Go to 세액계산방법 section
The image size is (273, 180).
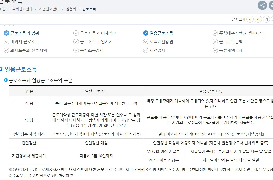click(161, 41)
